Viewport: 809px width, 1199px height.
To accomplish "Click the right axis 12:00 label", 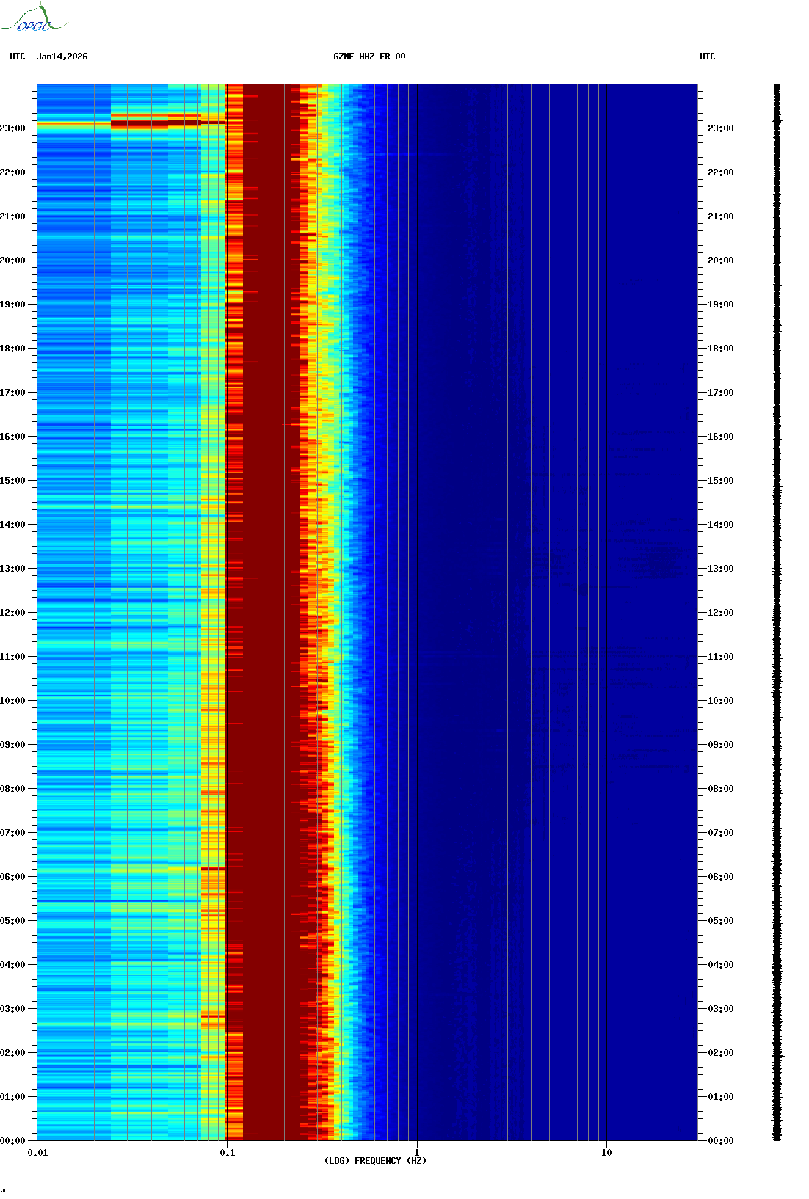I will [721, 613].
